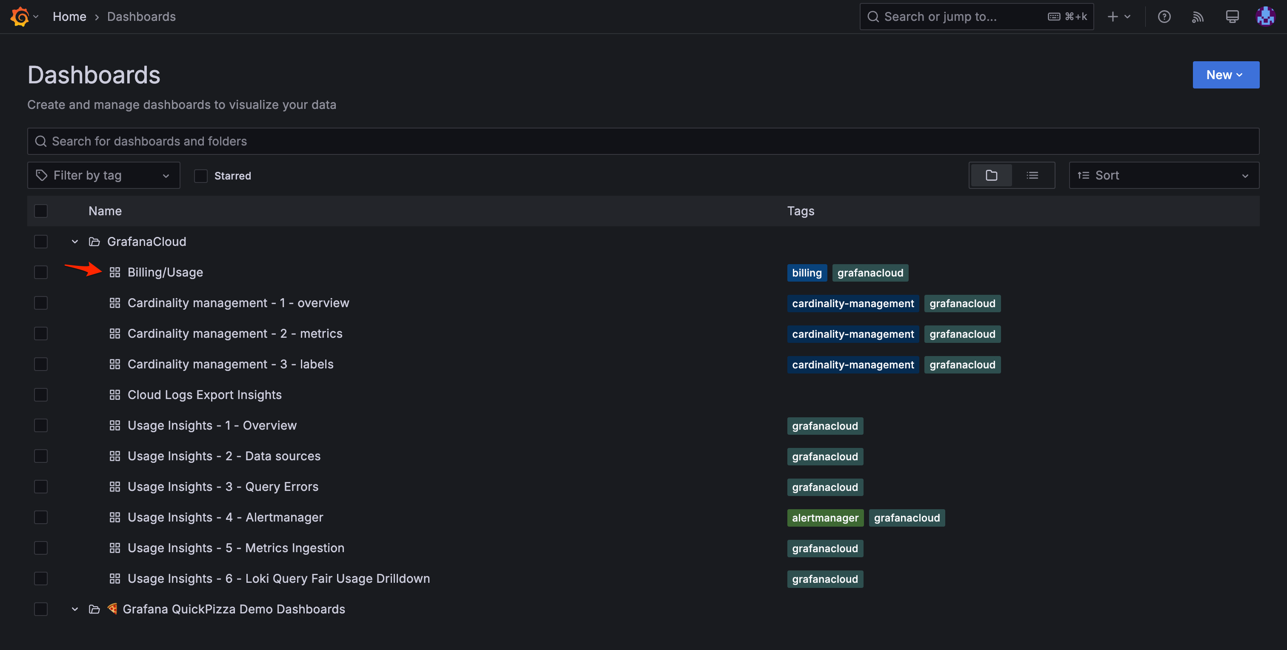Collapse the GrafanaCloud folder chevron
This screenshot has height=650, width=1287.
(75, 242)
